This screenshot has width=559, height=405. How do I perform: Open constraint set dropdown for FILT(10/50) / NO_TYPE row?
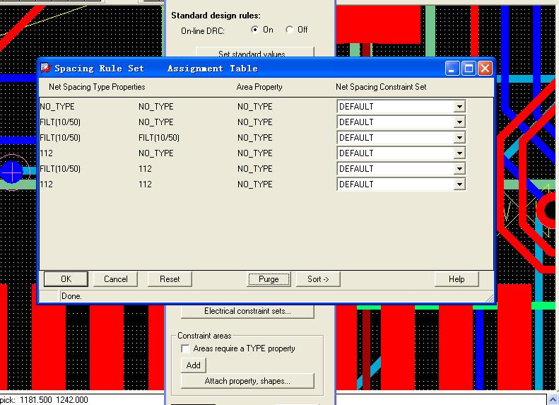click(x=459, y=122)
